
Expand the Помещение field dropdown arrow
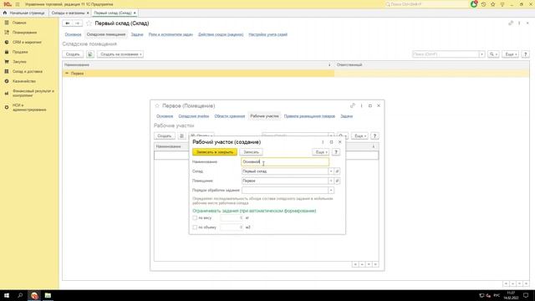click(x=331, y=181)
